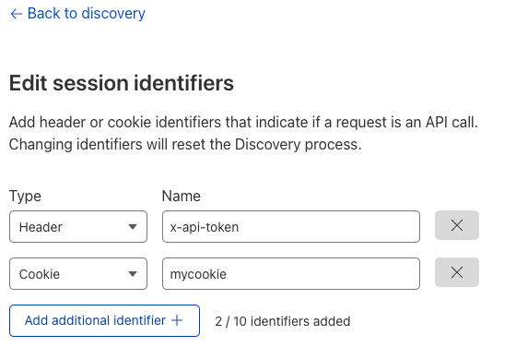516x359 pixels.
Task: Click the plus icon inside Add additional identifier
Action: [177, 320]
